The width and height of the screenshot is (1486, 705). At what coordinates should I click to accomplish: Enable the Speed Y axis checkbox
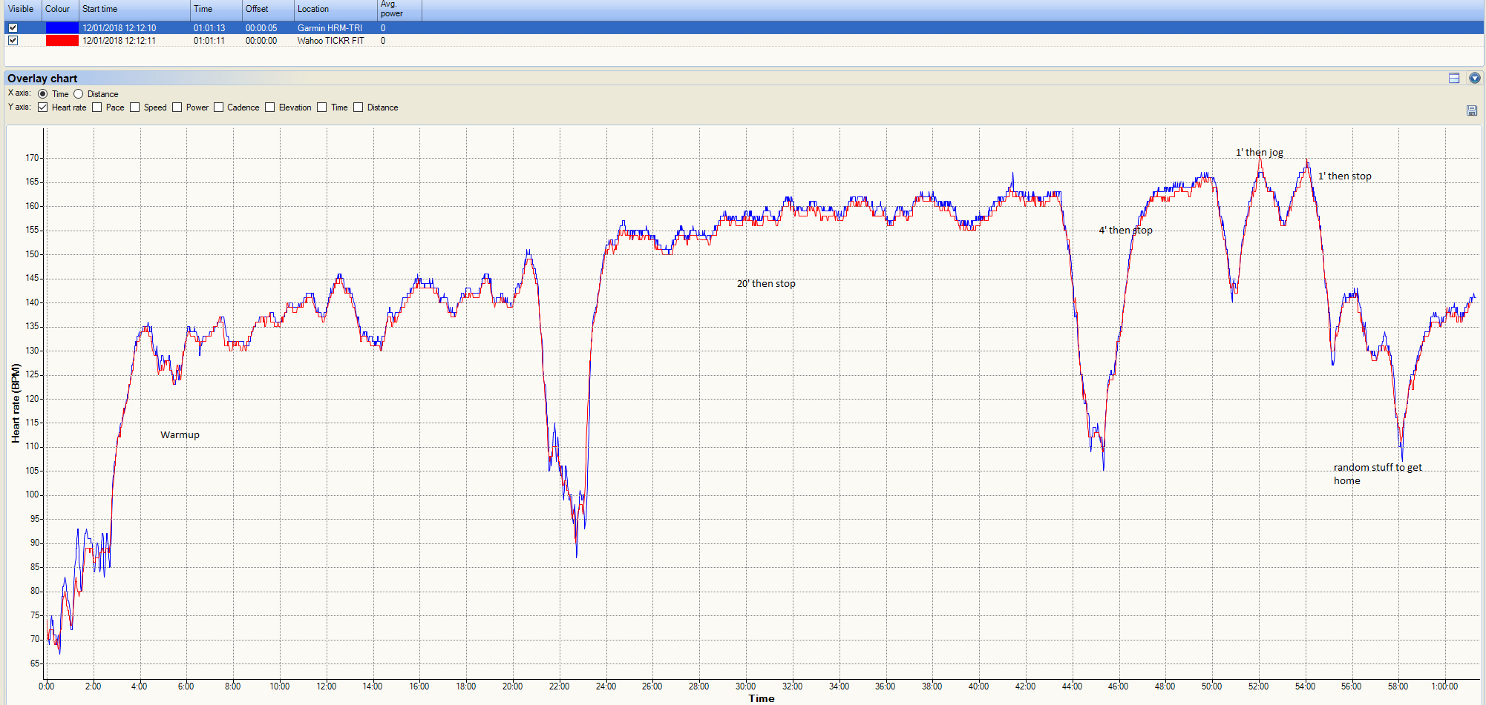pos(134,107)
